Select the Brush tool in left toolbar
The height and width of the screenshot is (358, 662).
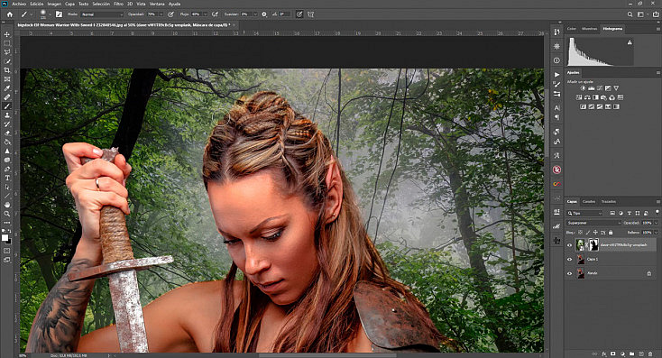coord(6,106)
